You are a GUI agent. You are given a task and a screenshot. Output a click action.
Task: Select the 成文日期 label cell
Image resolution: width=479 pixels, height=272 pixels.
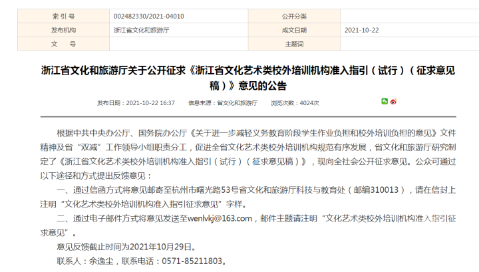tap(293, 30)
